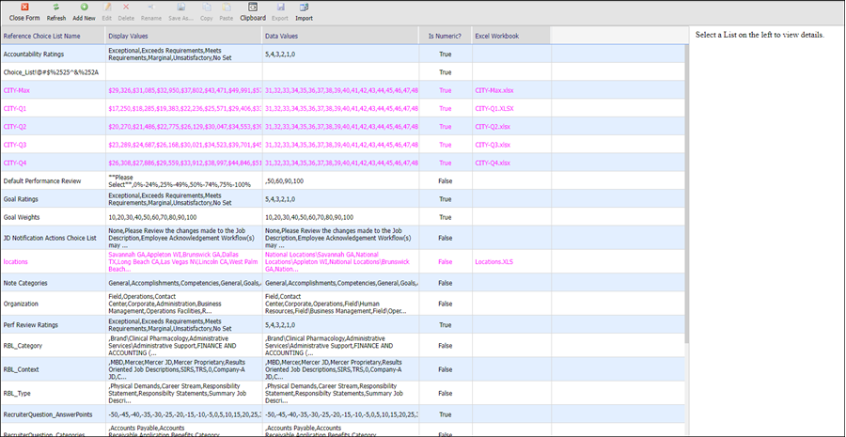Click the vertical scrollbar of the list
Screen dimensions: 846x437
tap(685, 188)
